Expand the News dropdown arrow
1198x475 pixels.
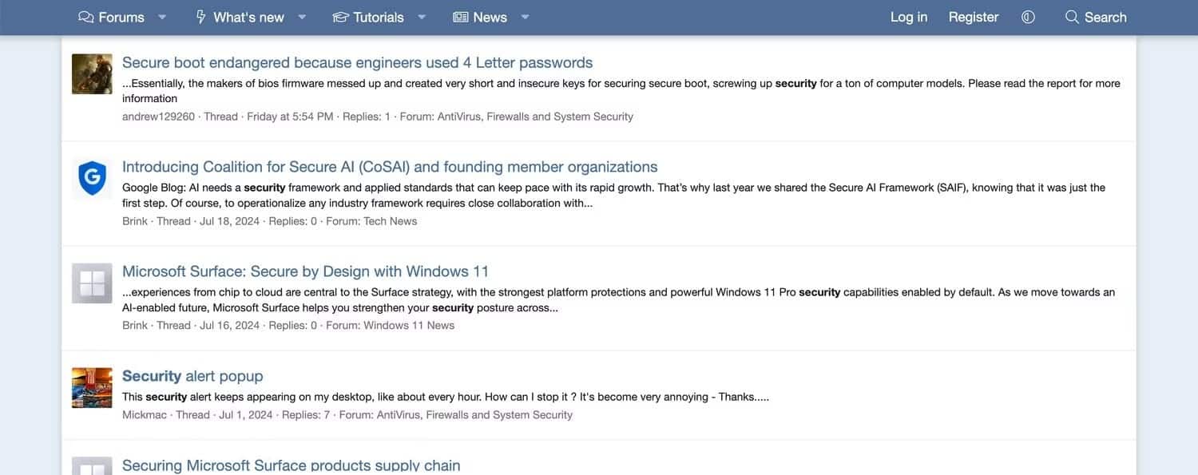coord(525,17)
